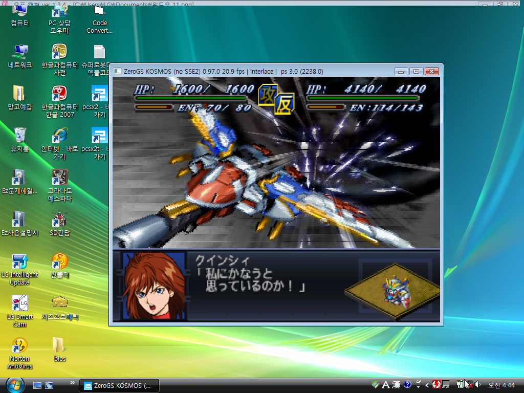Screen dimensions: 524x393
Task: Click the dialogue line 思っているのか！
Action: (x=249, y=286)
